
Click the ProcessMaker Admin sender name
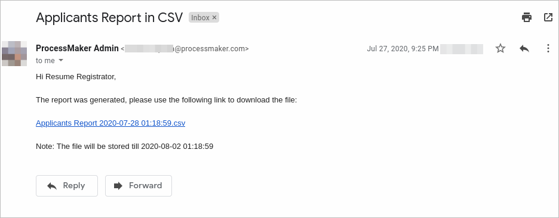pyautogui.click(x=78, y=48)
